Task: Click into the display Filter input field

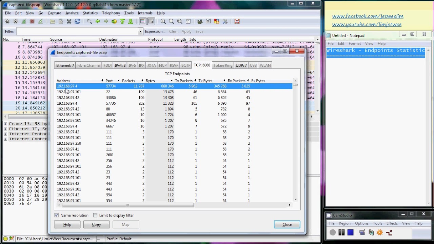Action: [x=77, y=32]
